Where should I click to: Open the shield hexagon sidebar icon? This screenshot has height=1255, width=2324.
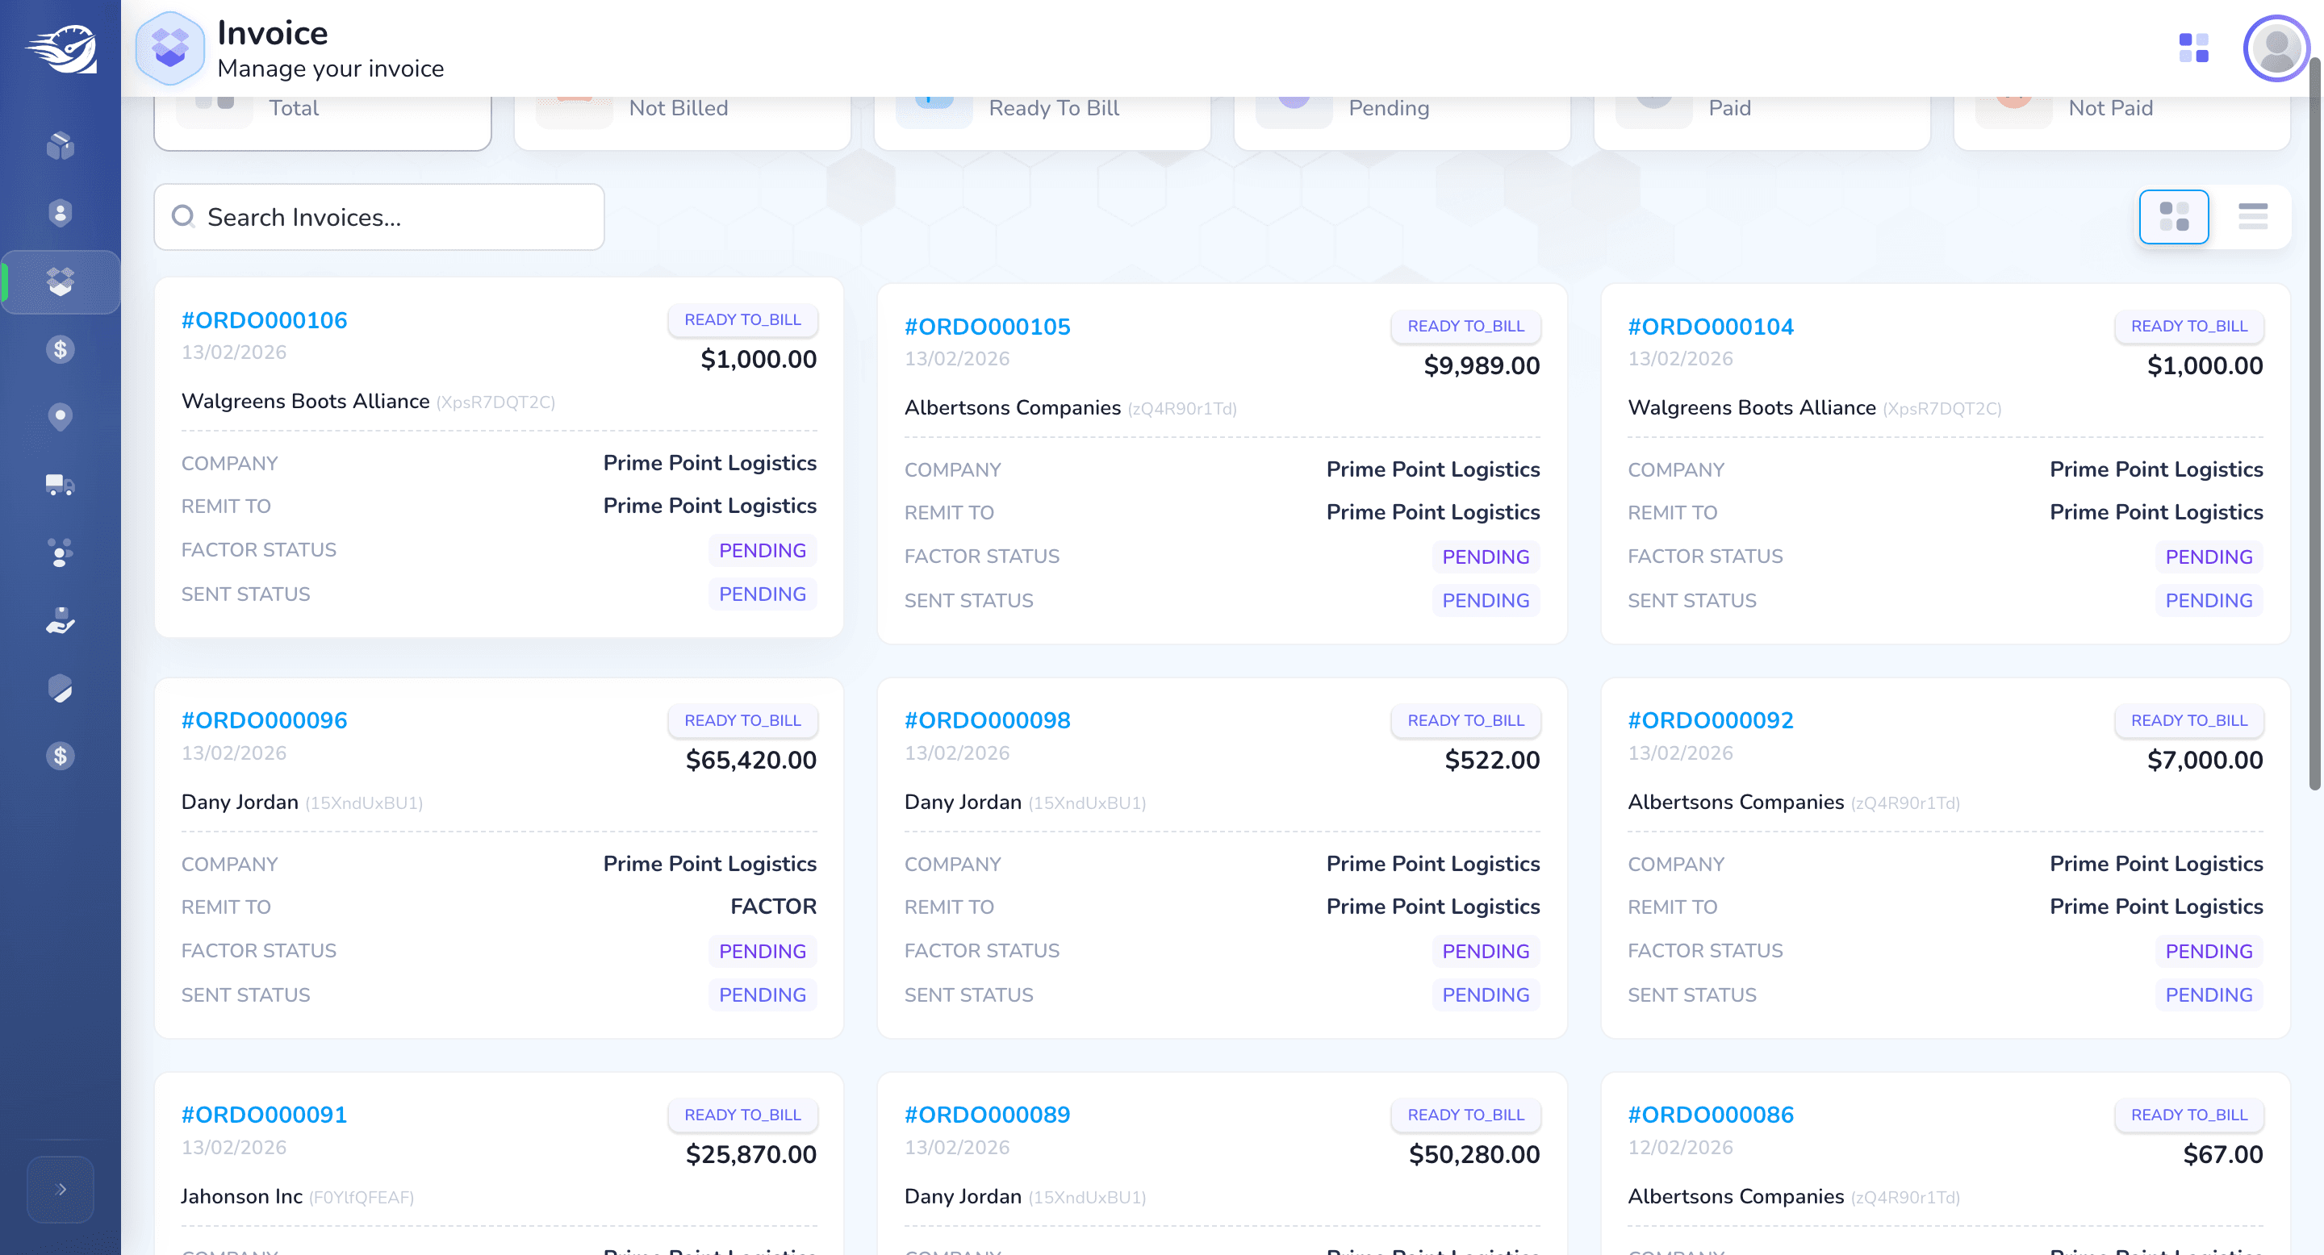coord(61,688)
